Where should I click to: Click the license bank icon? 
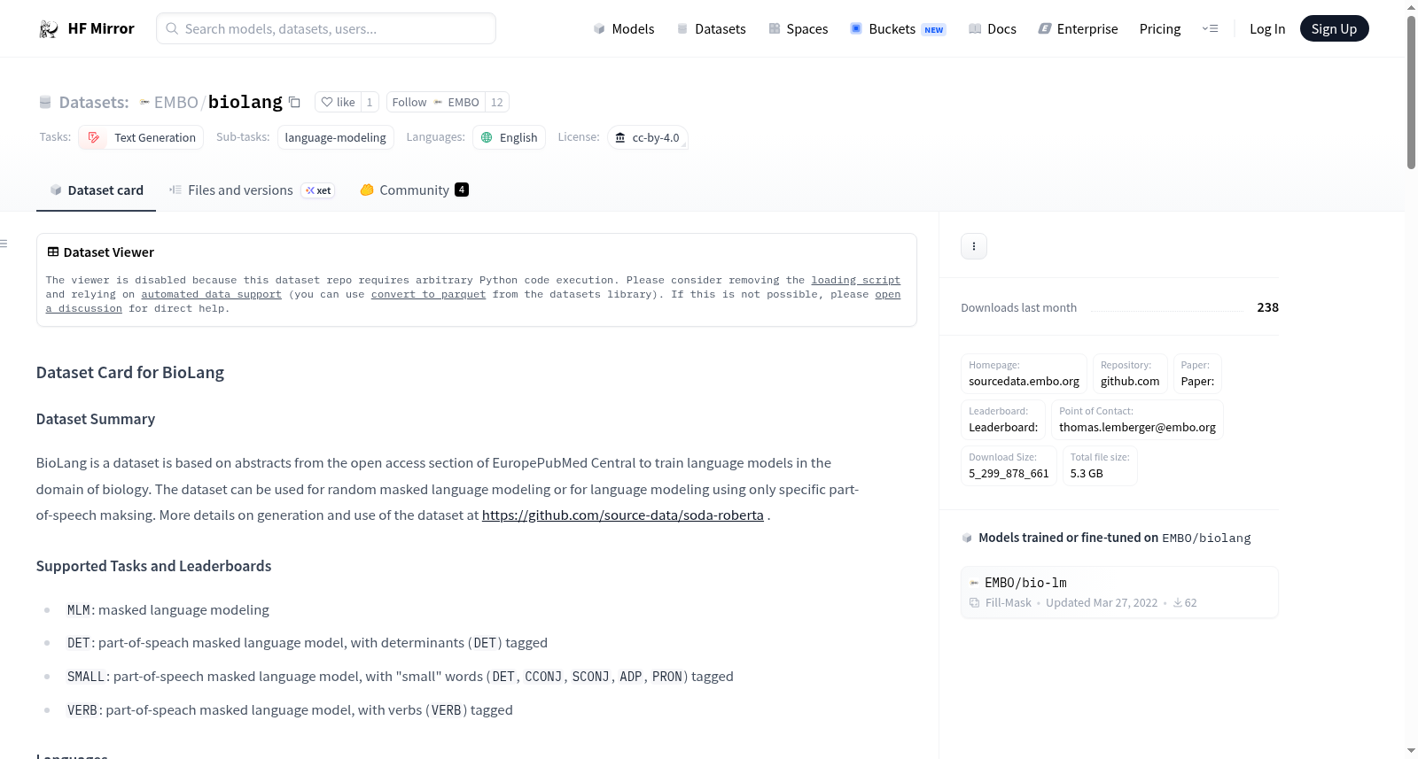pyautogui.click(x=620, y=137)
